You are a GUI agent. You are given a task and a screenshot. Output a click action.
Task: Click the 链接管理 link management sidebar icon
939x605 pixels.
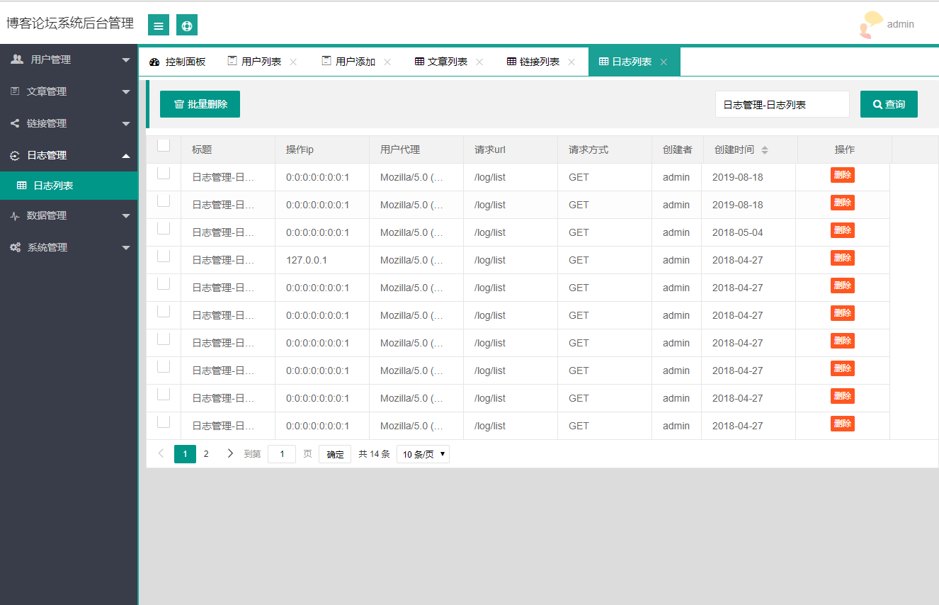pos(16,123)
